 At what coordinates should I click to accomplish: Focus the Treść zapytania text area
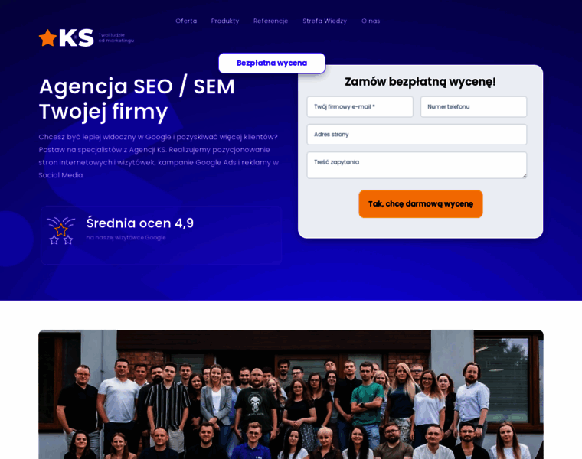417,165
